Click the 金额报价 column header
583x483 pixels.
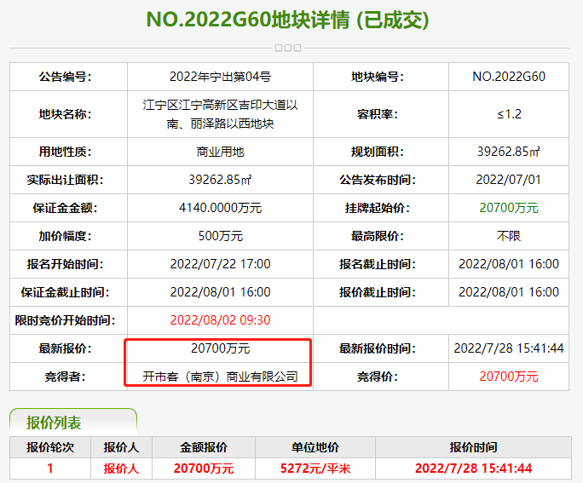coord(204,447)
